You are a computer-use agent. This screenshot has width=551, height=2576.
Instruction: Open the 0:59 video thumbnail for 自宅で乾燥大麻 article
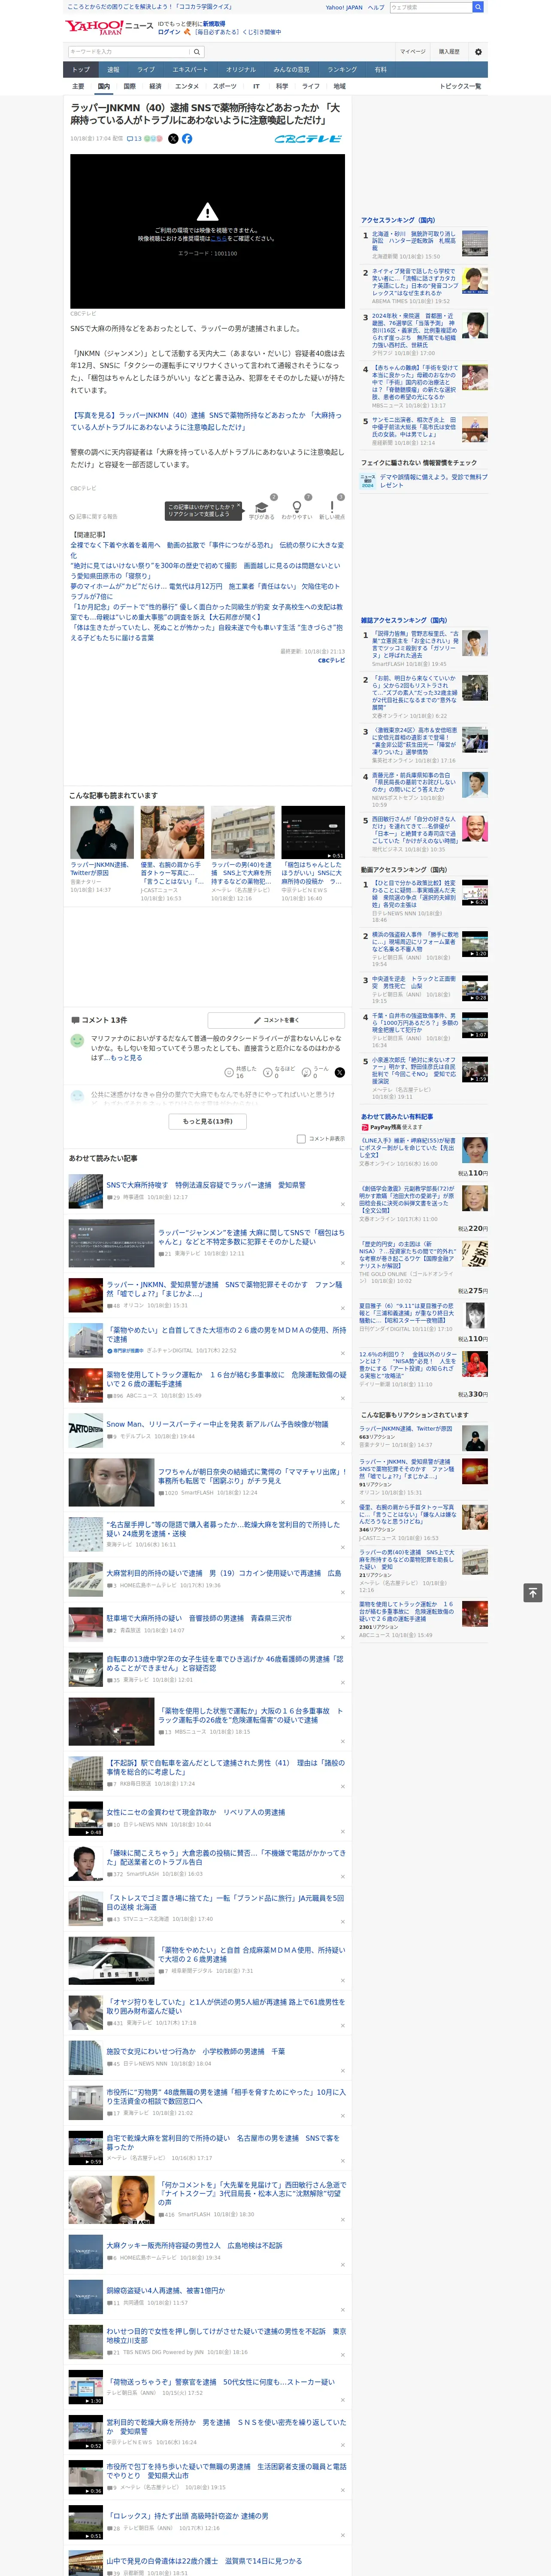(x=86, y=2149)
